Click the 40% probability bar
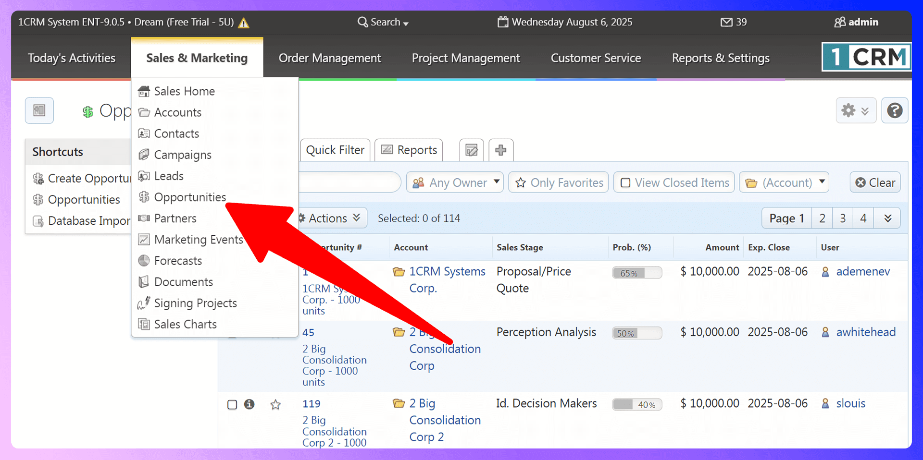 pos(637,404)
